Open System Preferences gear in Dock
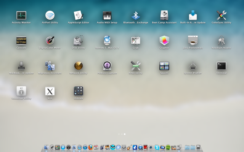The image size is (244, 152). pyautogui.click(x=124, y=147)
